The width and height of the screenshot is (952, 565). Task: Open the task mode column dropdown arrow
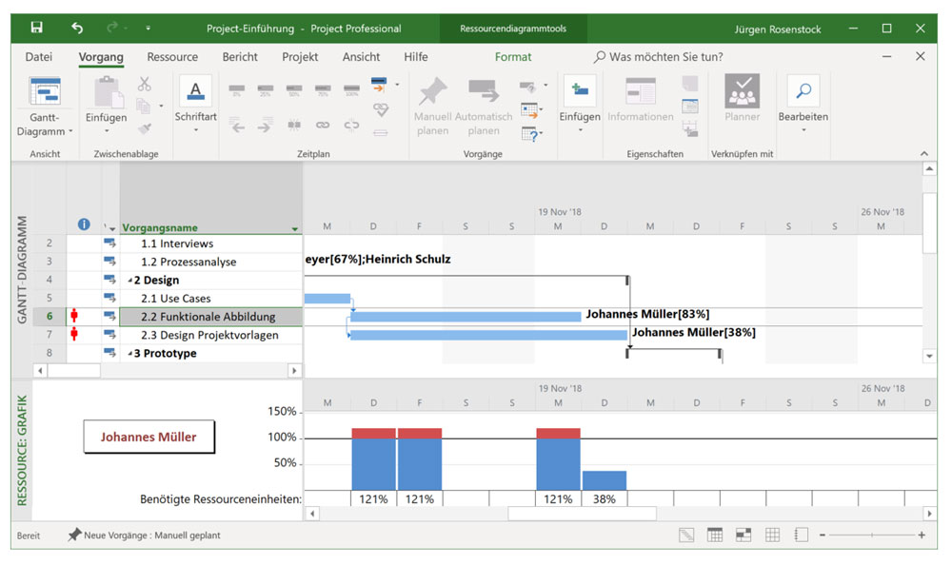[112, 229]
